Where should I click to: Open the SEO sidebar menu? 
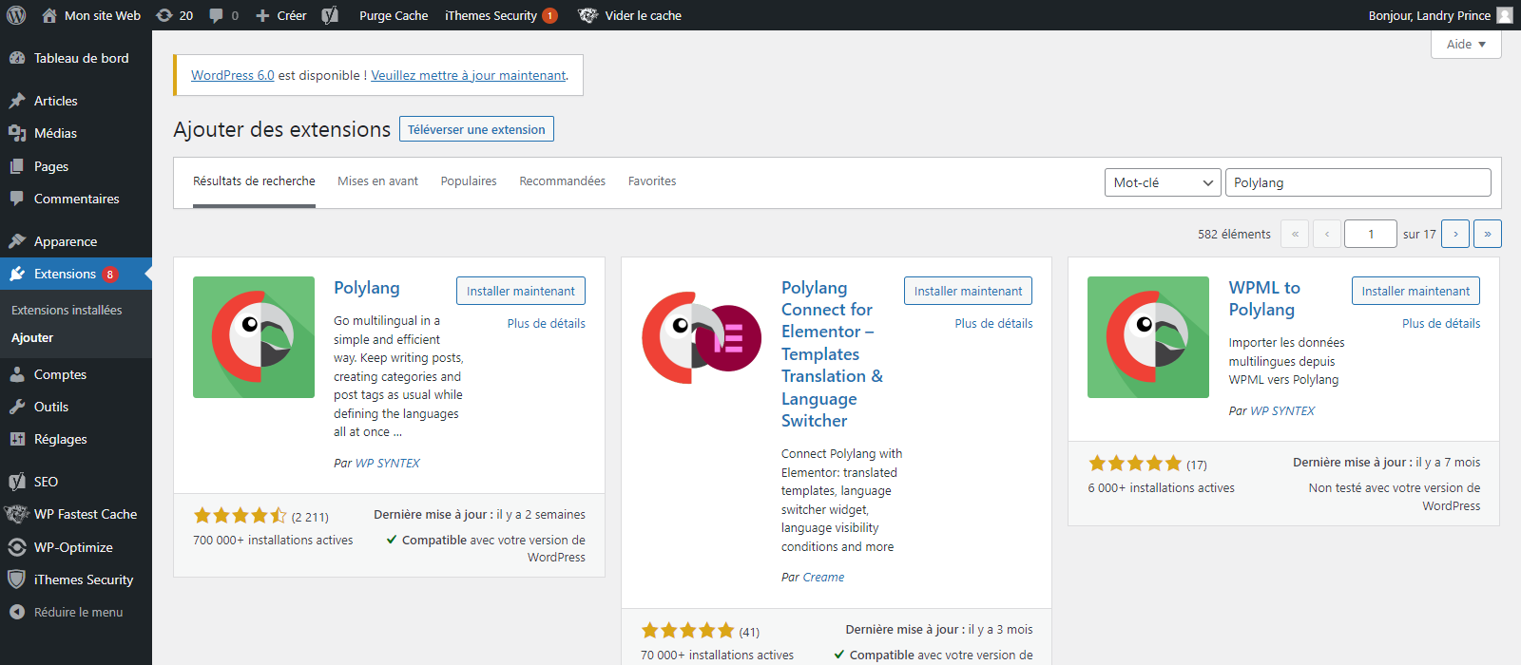click(x=76, y=482)
